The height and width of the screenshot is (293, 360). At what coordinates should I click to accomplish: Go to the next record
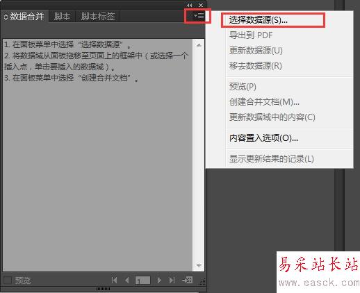pyautogui.click(x=159, y=281)
